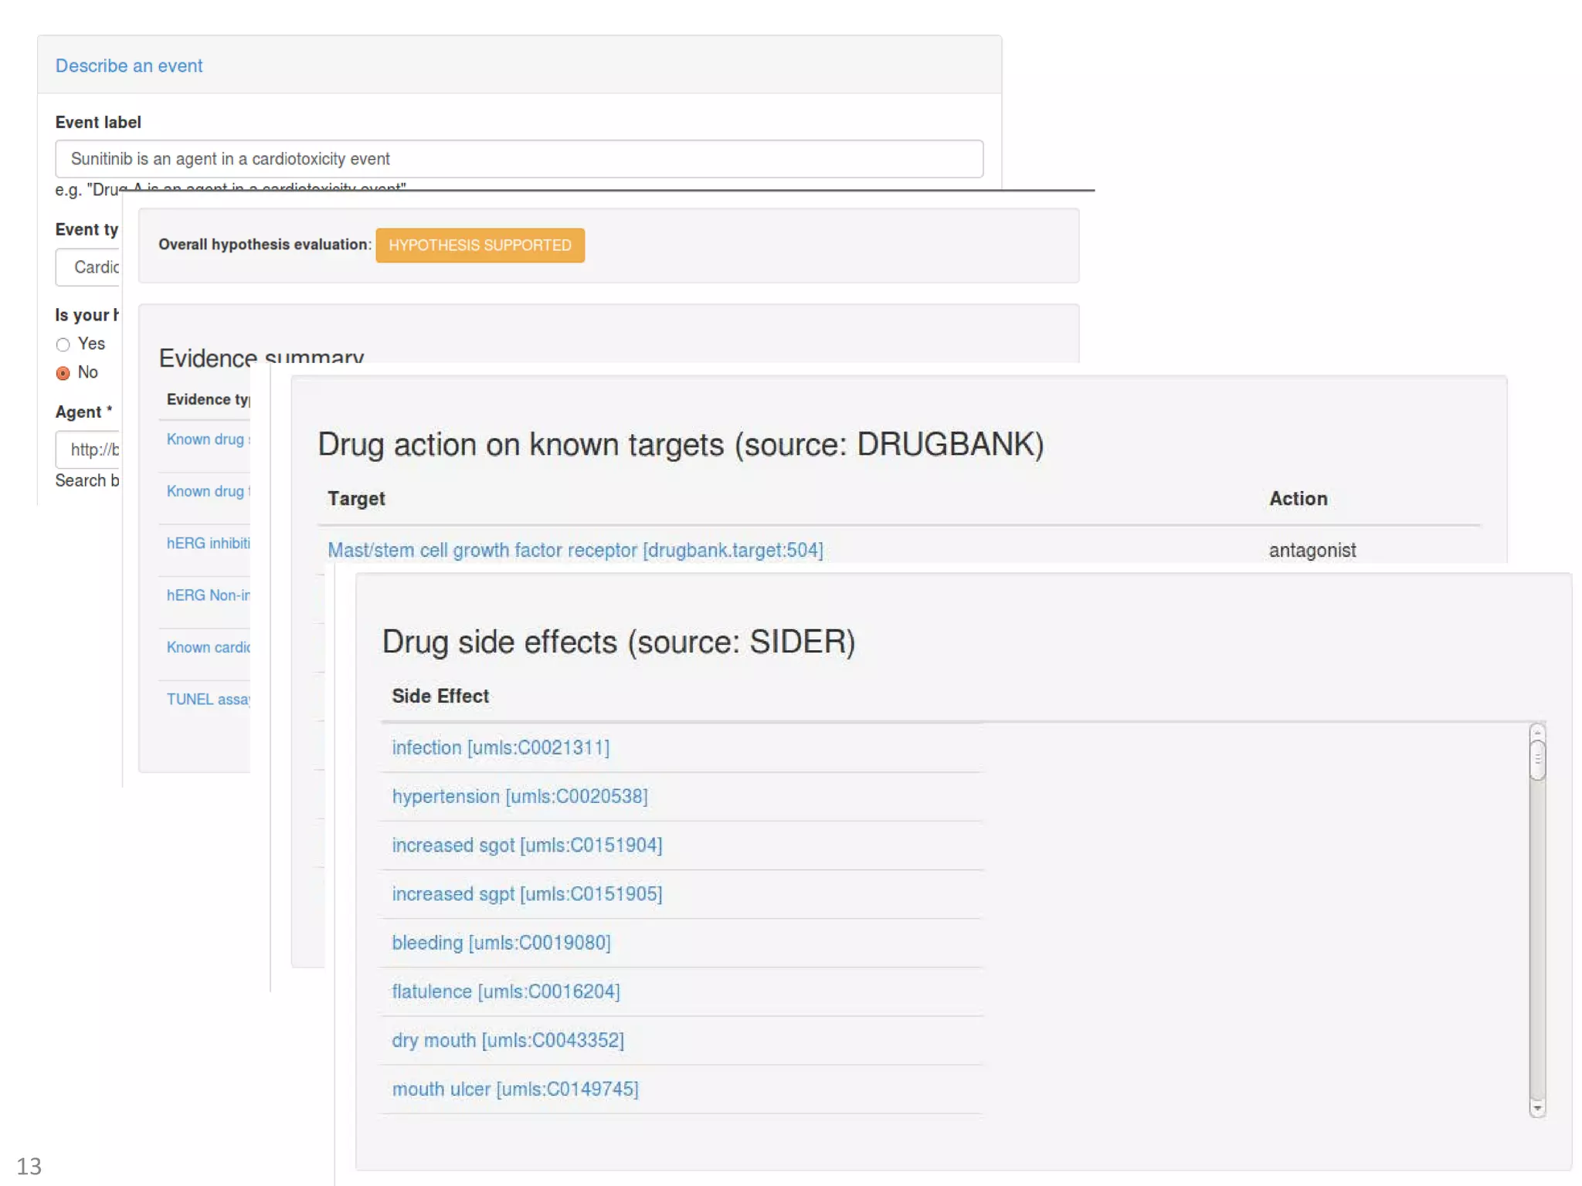The image size is (1582, 1186).
Task: Click the Event label text field
Action: point(518,159)
